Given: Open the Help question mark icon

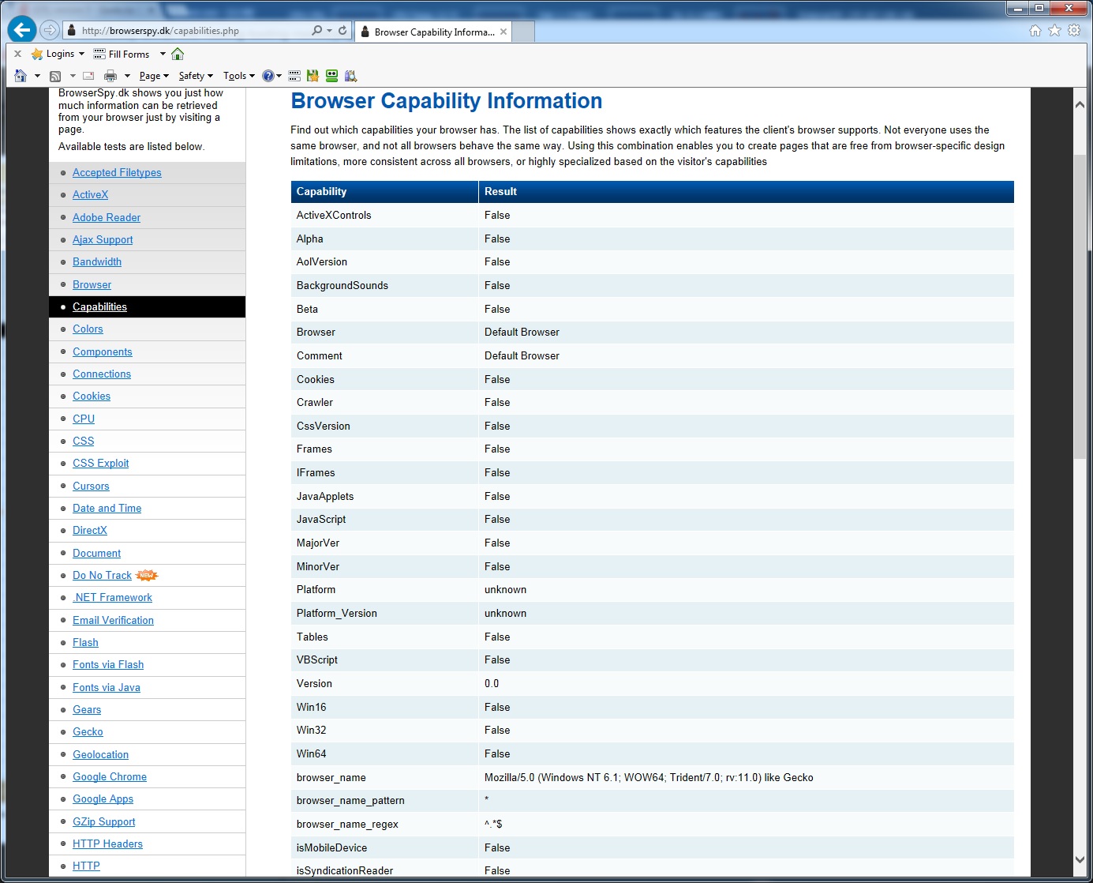Looking at the screenshot, I should 268,76.
